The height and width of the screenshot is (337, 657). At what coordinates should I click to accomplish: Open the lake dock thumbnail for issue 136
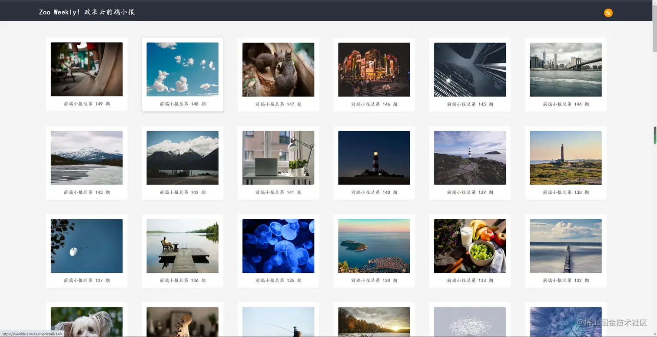click(x=182, y=246)
